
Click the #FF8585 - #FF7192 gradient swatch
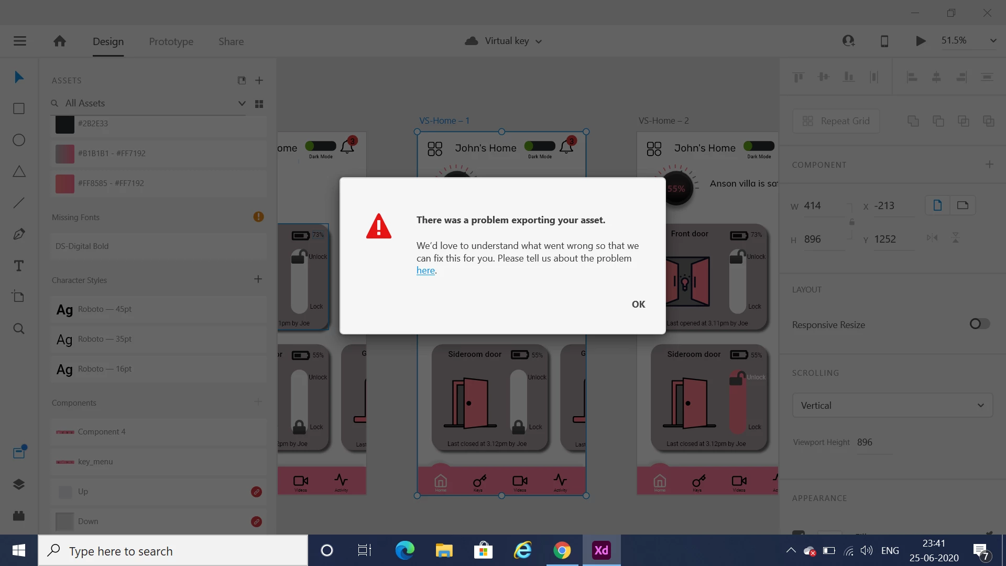[x=65, y=183]
